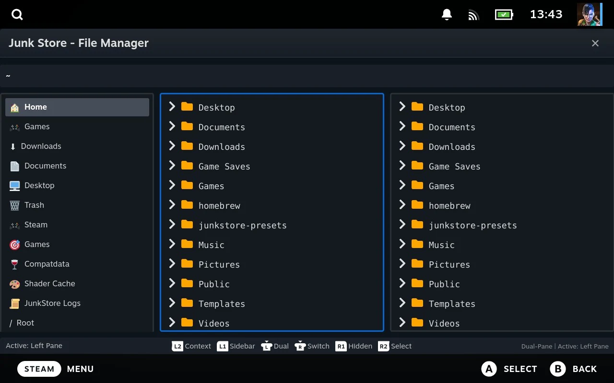Image resolution: width=614 pixels, height=383 pixels.
Task: Check the battery status icon
Action: (504, 14)
